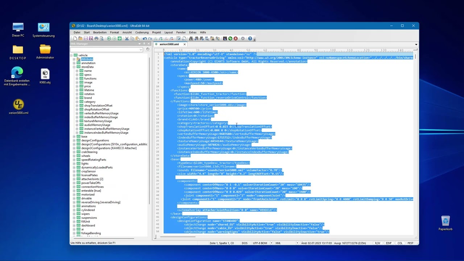Click the folder button beside XML-Manager combo box
The width and height of the screenshot is (464, 261).
point(148,49)
